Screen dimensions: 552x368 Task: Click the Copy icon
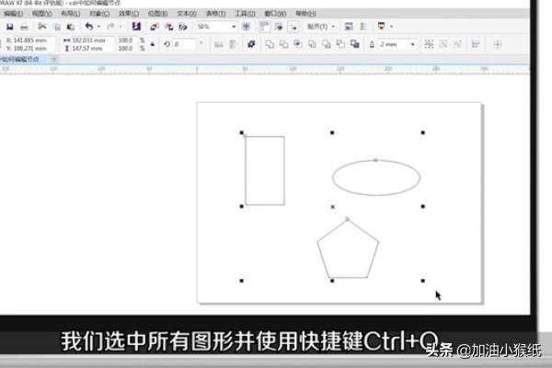tap(57, 27)
